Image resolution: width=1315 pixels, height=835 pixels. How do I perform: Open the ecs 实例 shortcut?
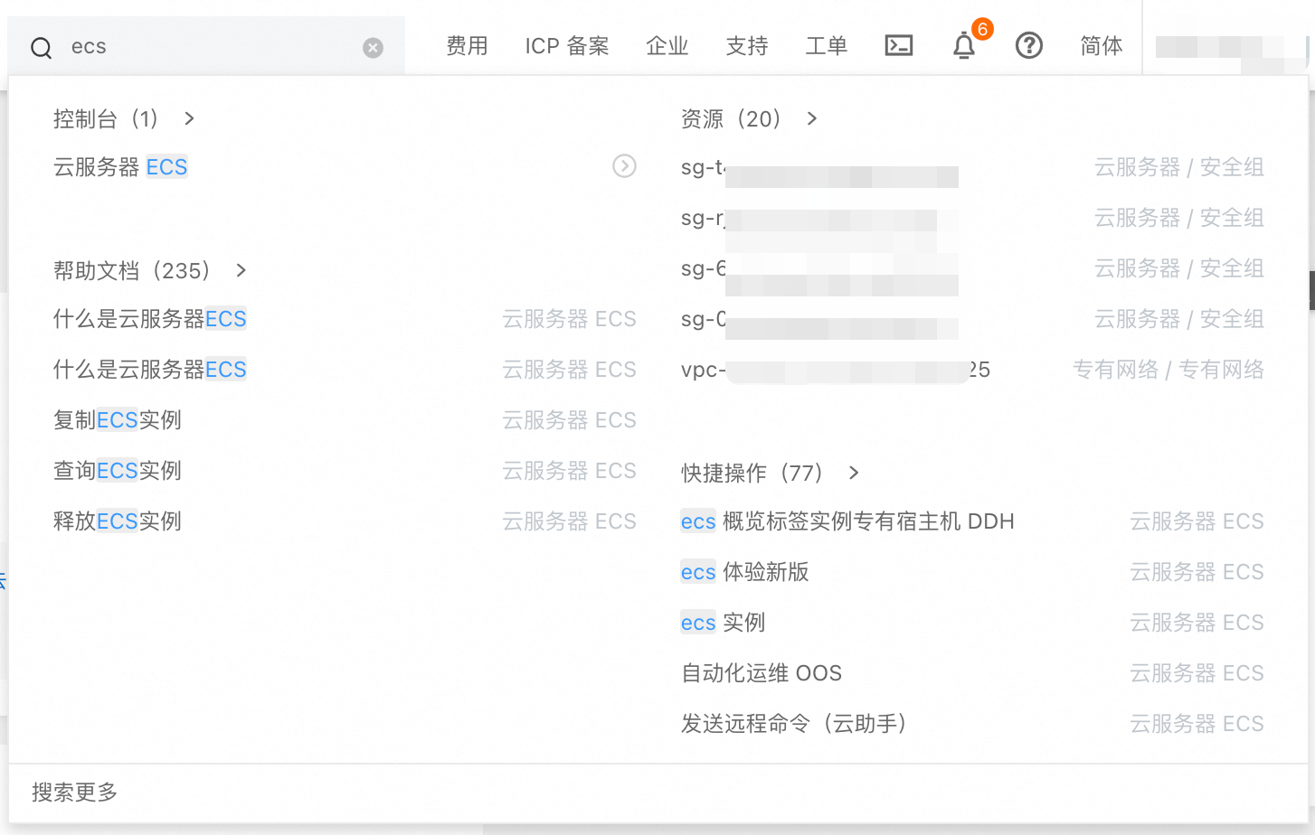[724, 623]
